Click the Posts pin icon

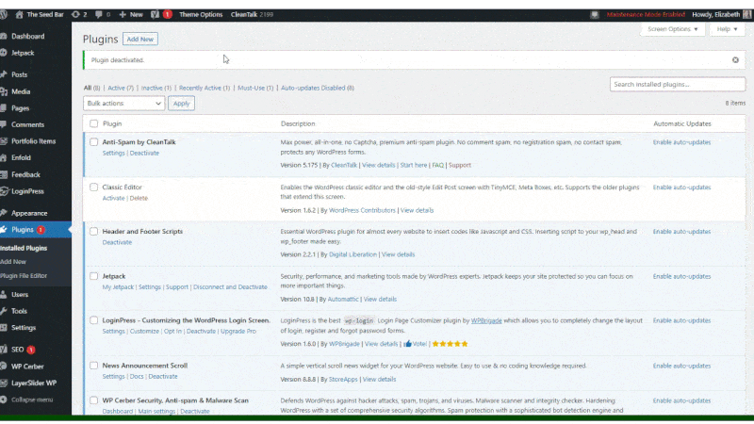pos(4,74)
